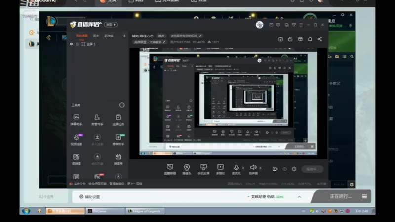Toggle lock icon of 全屏 1 source
Viewport: 395px width, 222px height.
click(77, 44)
